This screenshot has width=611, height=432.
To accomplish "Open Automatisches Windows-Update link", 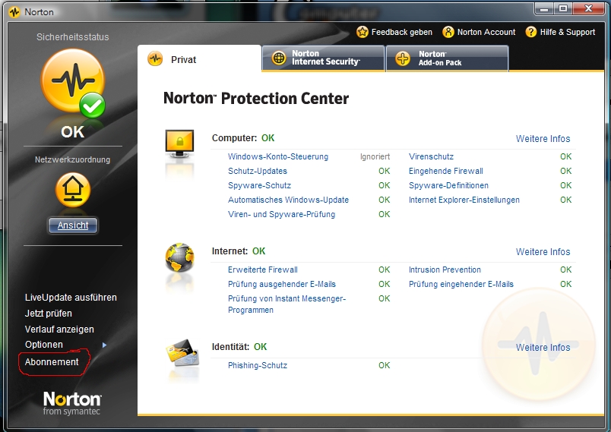I will pyautogui.click(x=288, y=200).
